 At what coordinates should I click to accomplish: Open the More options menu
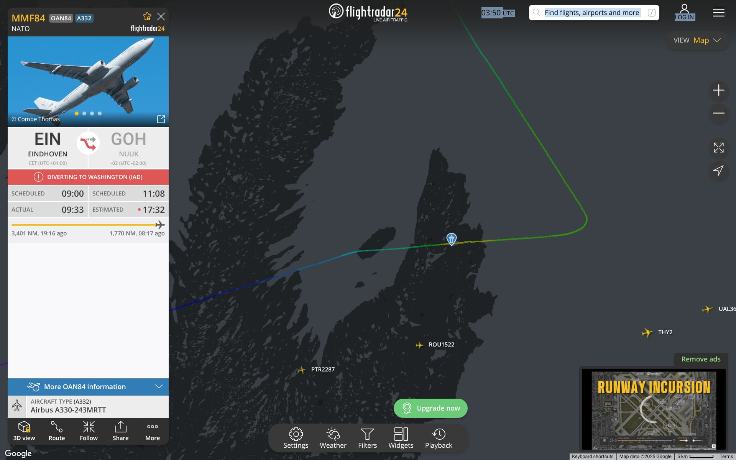[153, 431]
